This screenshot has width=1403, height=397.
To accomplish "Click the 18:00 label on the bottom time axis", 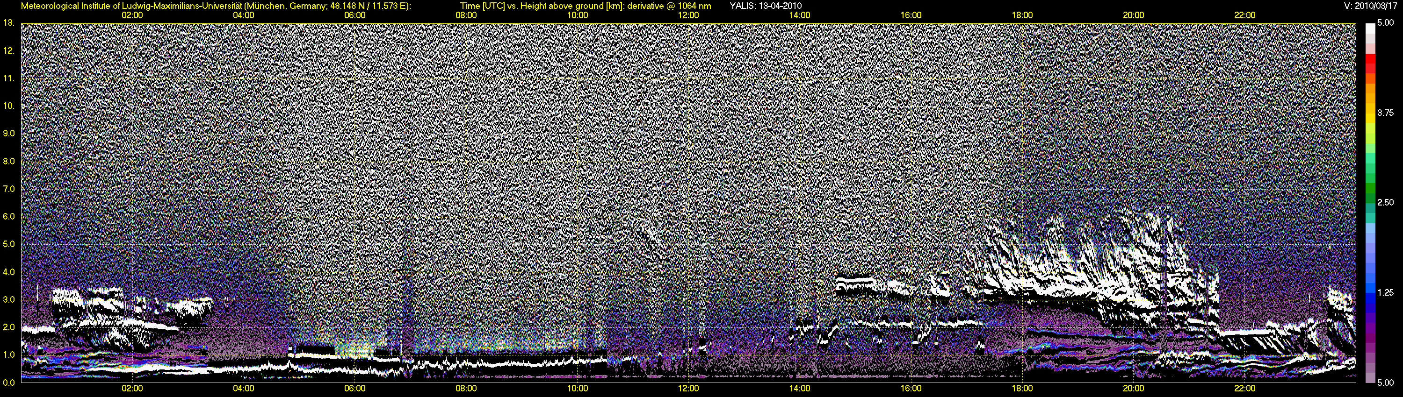I will click(1022, 389).
